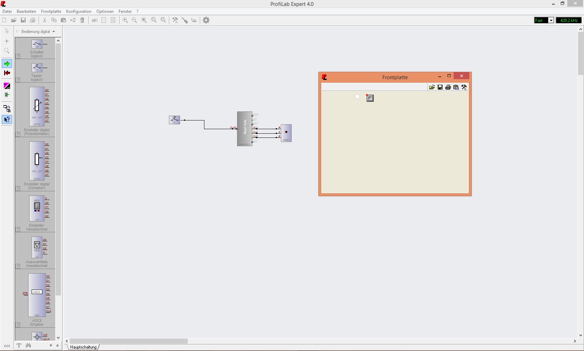The image size is (584, 351).
Task: Select the RGB LED block on the canvas
Action: click(286, 133)
